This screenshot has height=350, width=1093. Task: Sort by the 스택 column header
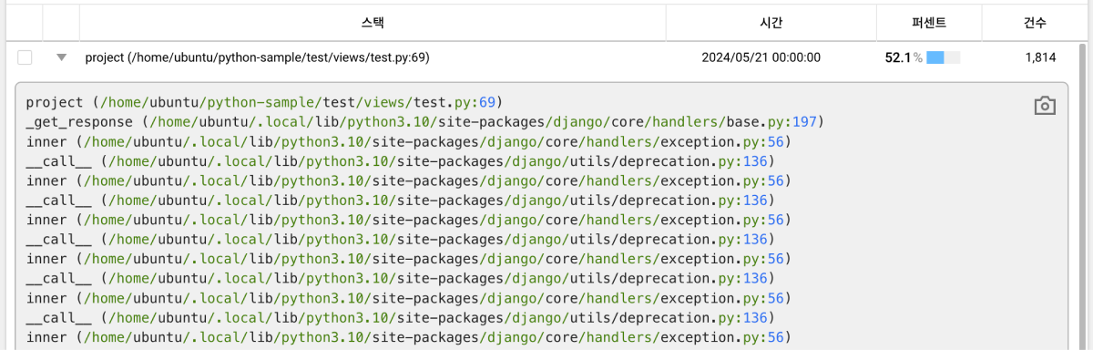(x=373, y=23)
